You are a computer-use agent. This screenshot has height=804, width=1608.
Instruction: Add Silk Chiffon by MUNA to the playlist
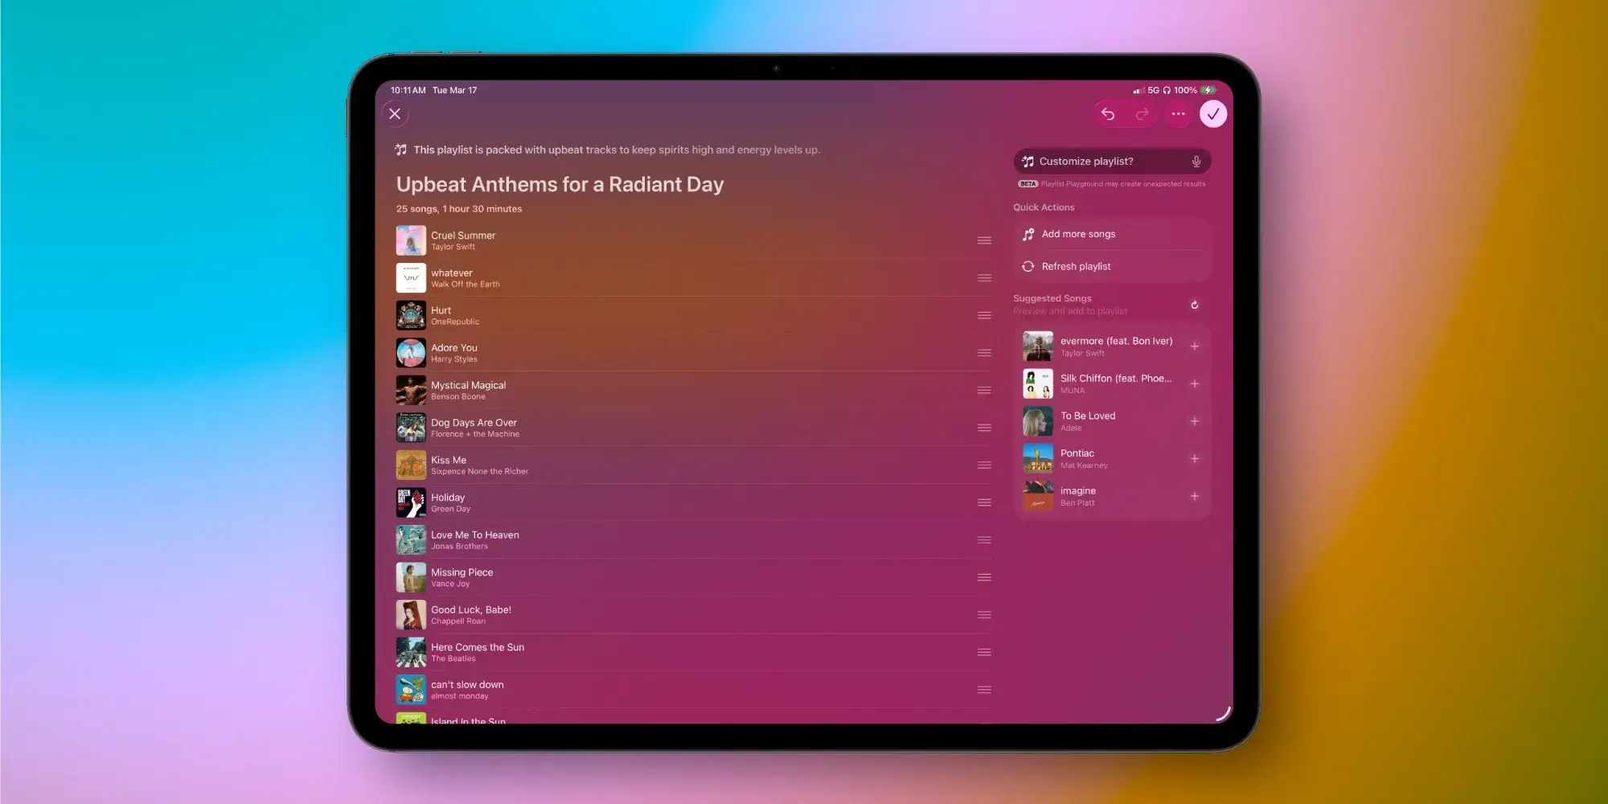click(x=1196, y=384)
